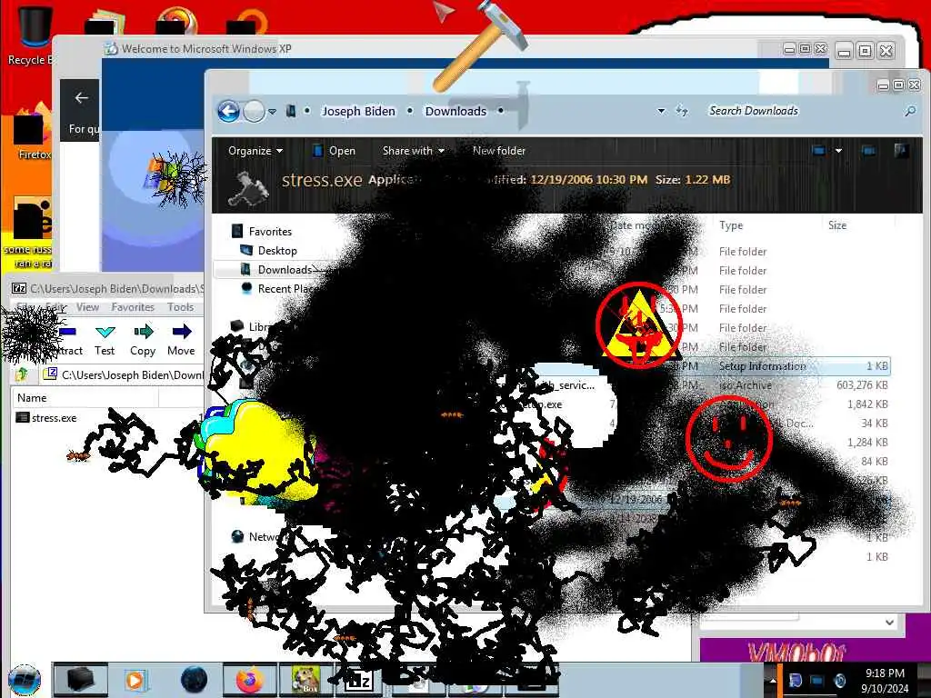Click the 7-Zip Test toolbar icon
931x698 pixels.
click(105, 340)
